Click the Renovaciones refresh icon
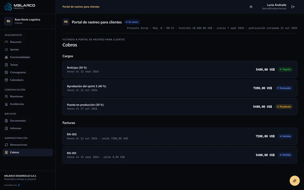 (x=6, y=145)
